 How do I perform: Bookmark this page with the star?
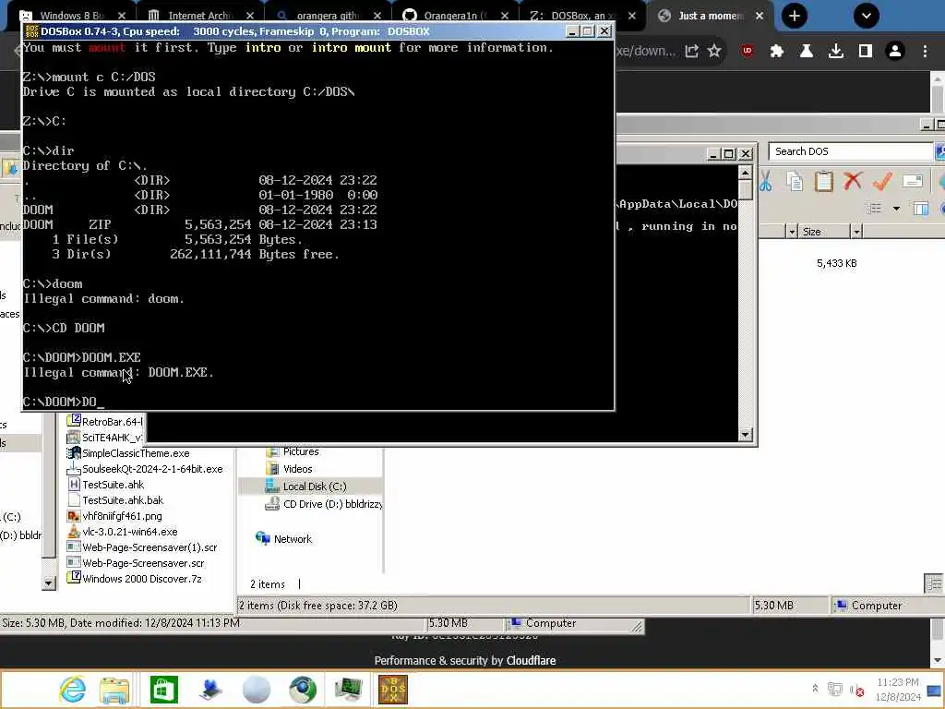pos(714,52)
